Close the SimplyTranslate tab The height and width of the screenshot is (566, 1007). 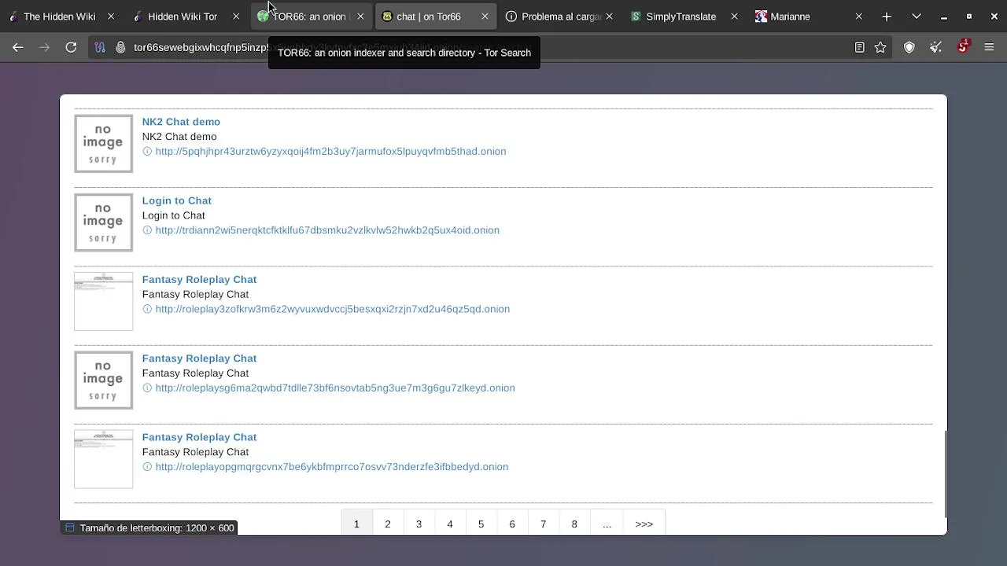(x=734, y=17)
